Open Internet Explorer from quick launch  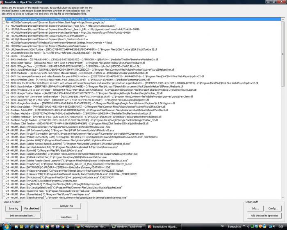click(x=32, y=227)
